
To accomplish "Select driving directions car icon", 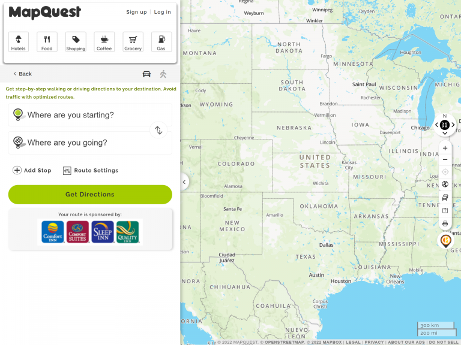I will point(146,74).
